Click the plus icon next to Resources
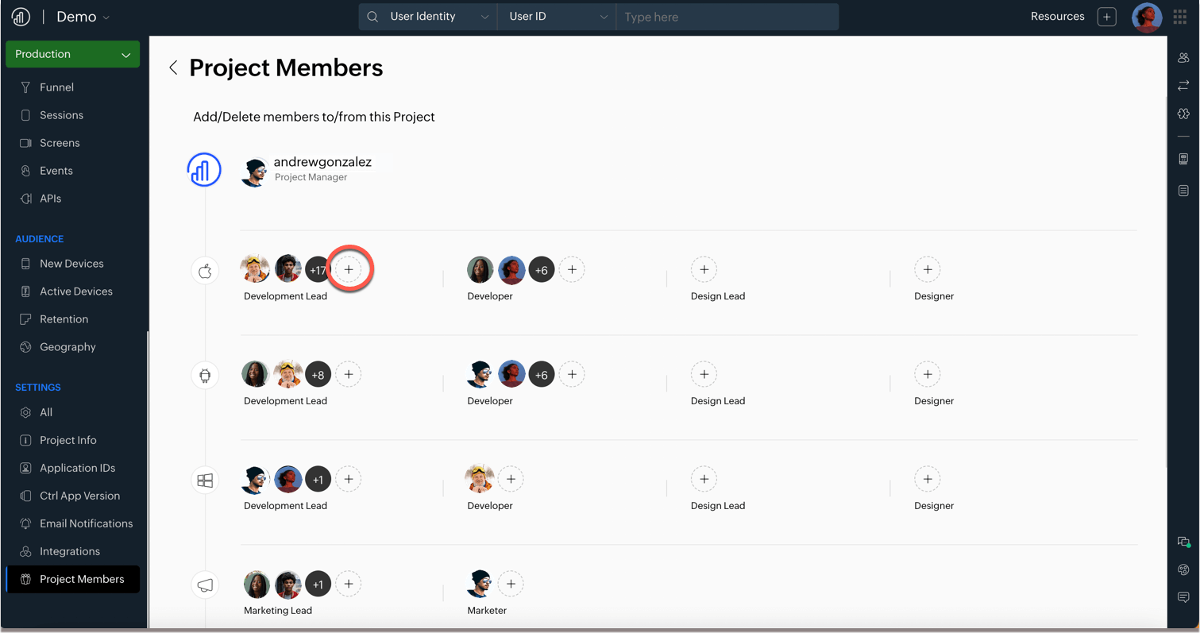This screenshot has height=633, width=1200. click(1106, 17)
